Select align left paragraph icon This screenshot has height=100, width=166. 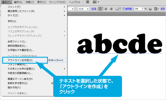coord(101,9)
